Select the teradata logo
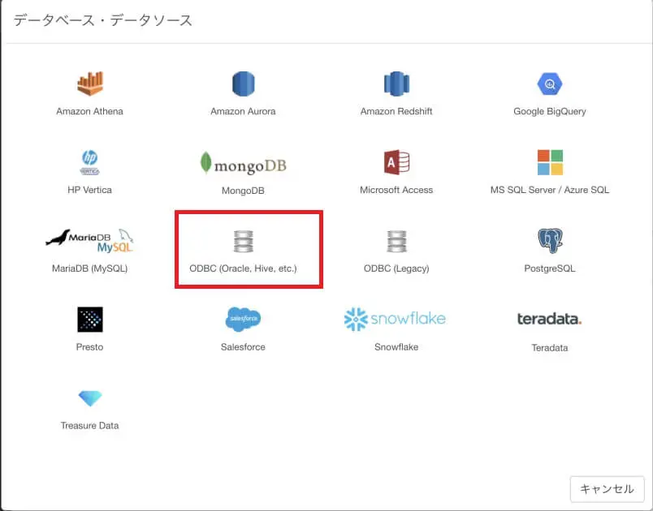Viewport: 653px width, 511px height. tap(549, 319)
